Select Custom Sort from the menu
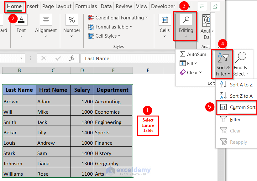Image resolution: width=257 pixels, height=181 pixels. tap(241, 107)
